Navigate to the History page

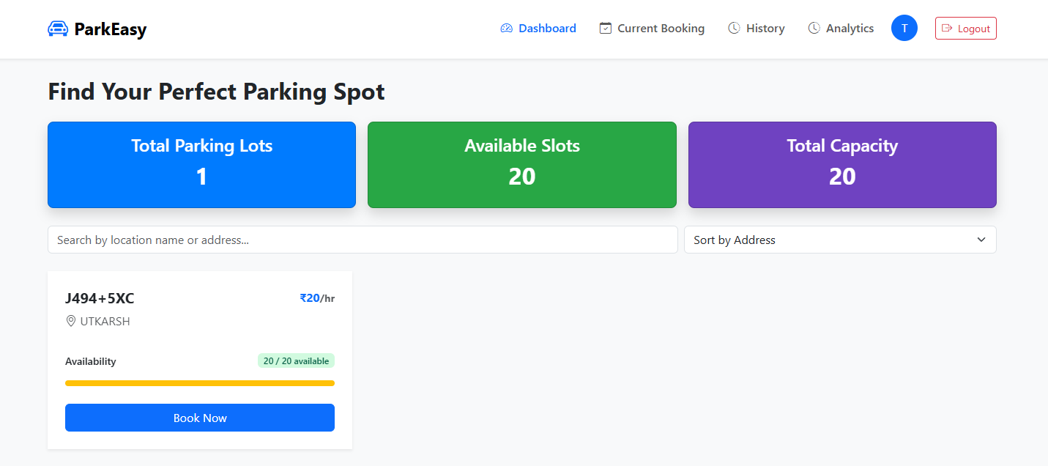(x=765, y=29)
